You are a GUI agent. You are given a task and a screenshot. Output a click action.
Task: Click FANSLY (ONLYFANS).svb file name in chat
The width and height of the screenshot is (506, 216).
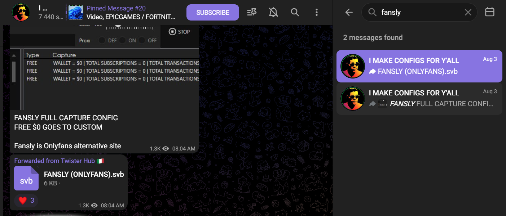point(84,175)
